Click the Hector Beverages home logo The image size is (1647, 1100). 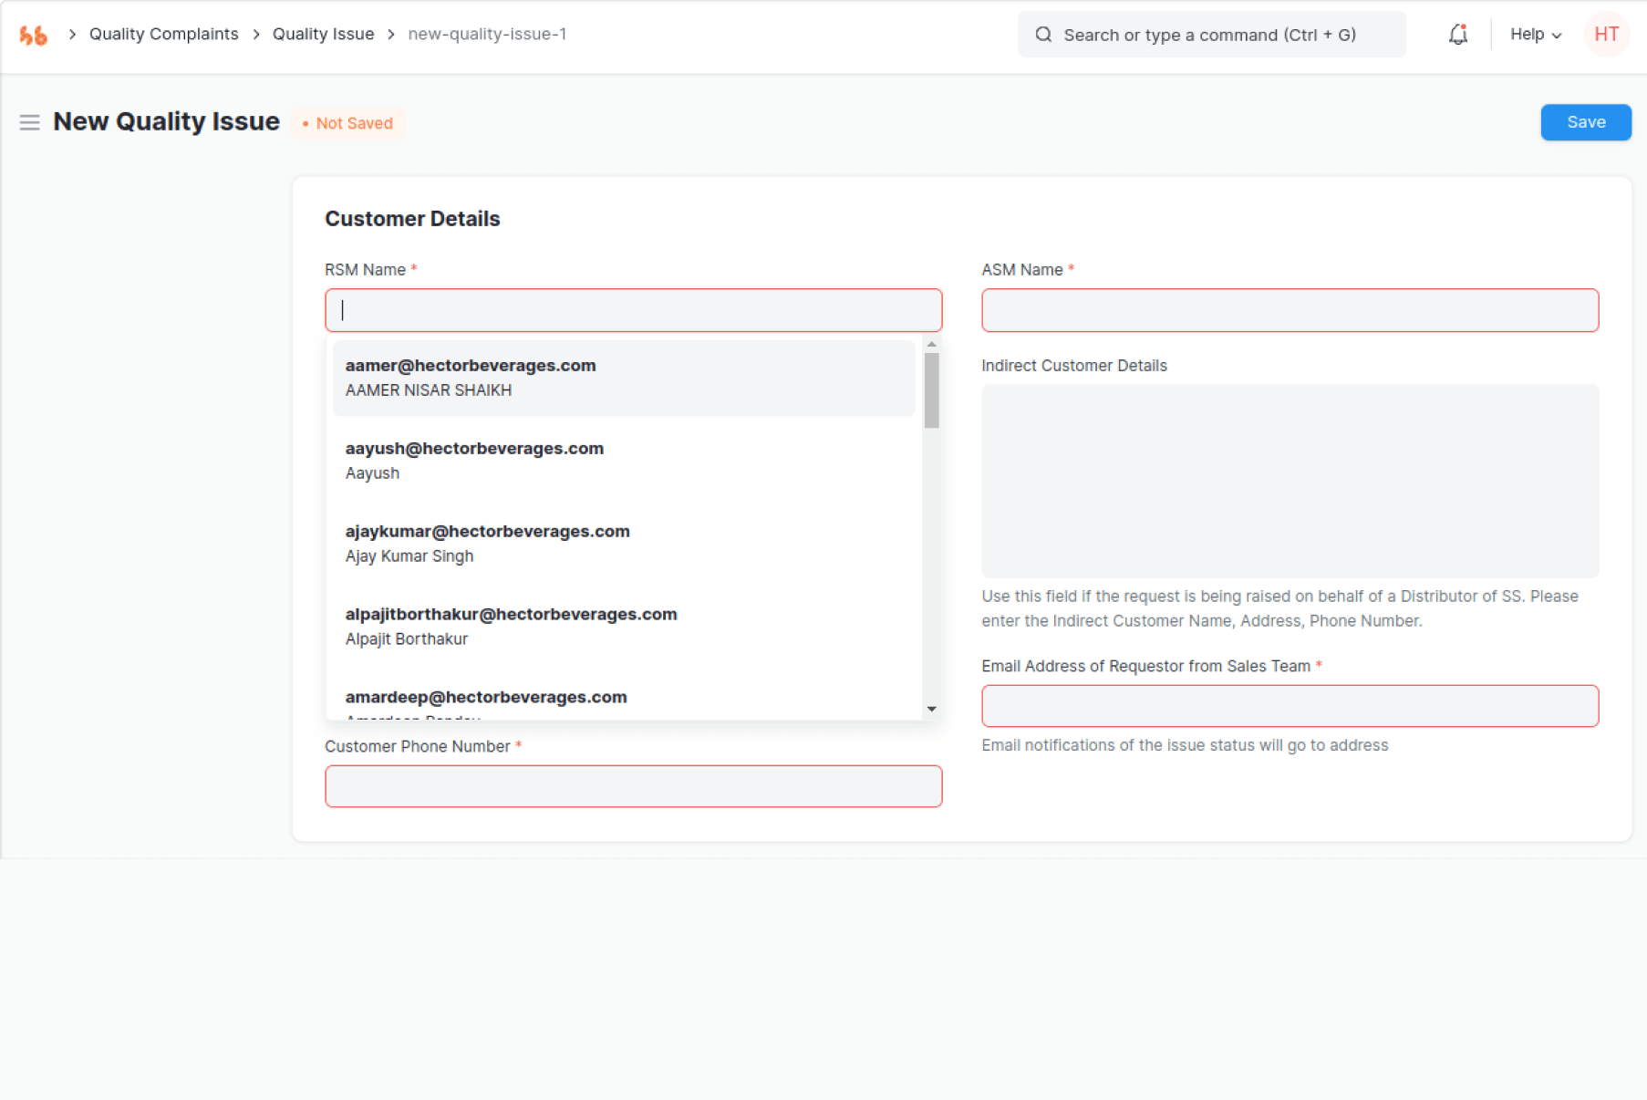coord(34,35)
